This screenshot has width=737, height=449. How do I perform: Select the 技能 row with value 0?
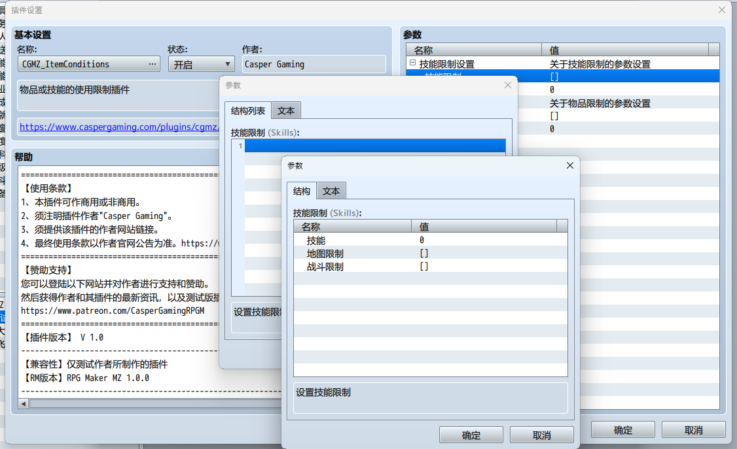pos(430,241)
